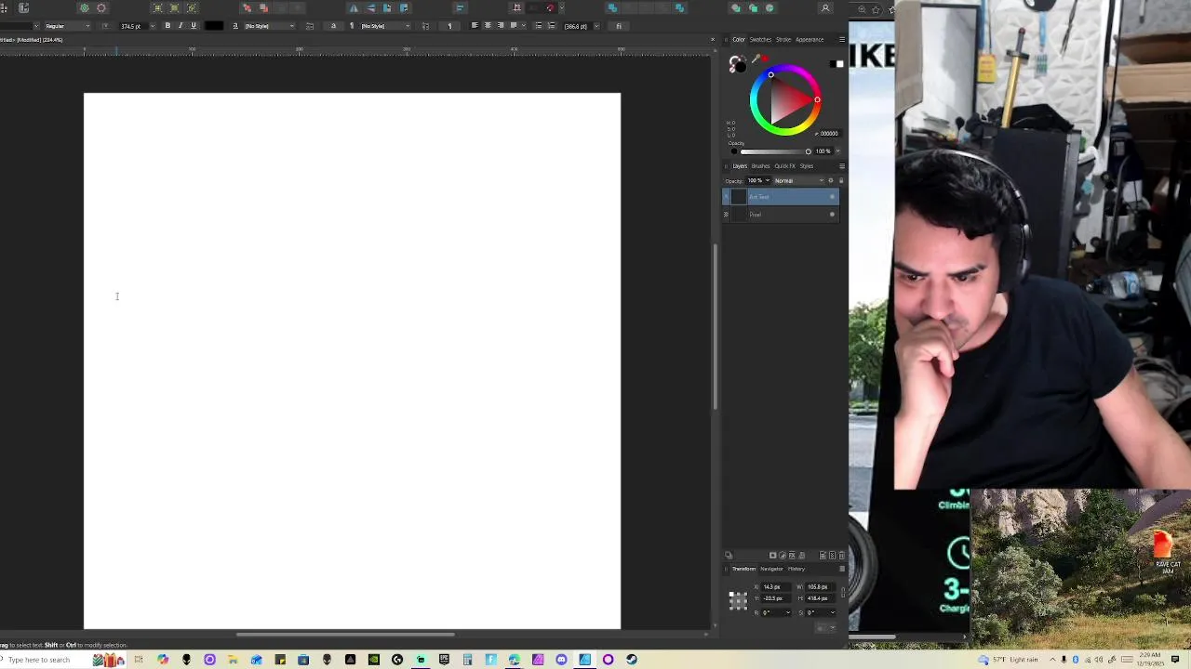Open the Layers panel options menu

(x=842, y=166)
